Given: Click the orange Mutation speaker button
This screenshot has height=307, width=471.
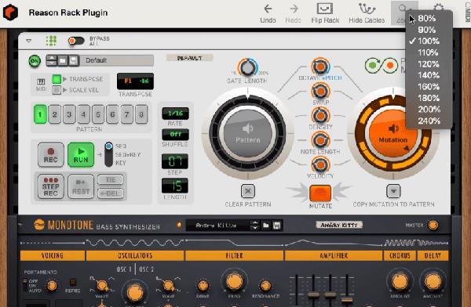Looking at the screenshot, I should [393, 134].
